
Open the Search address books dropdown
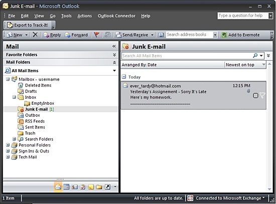pyautogui.click(x=215, y=35)
